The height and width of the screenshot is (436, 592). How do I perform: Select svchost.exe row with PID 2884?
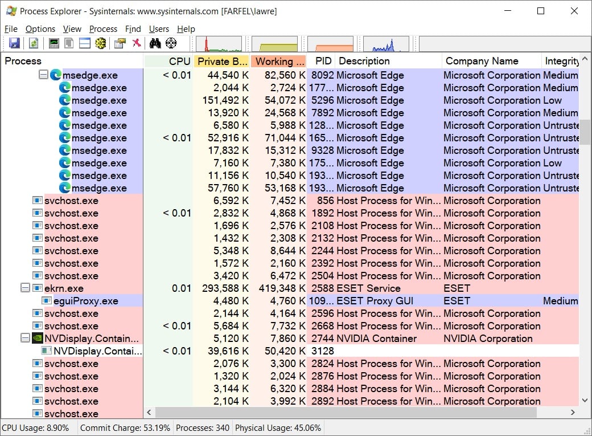[x=290, y=388]
